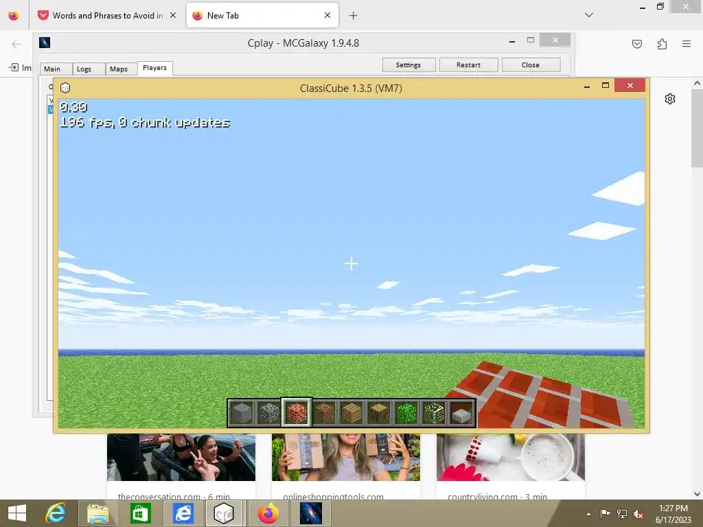Viewport: 703px width, 527px height.
Task: Click the network tray icon
Action: (x=622, y=514)
